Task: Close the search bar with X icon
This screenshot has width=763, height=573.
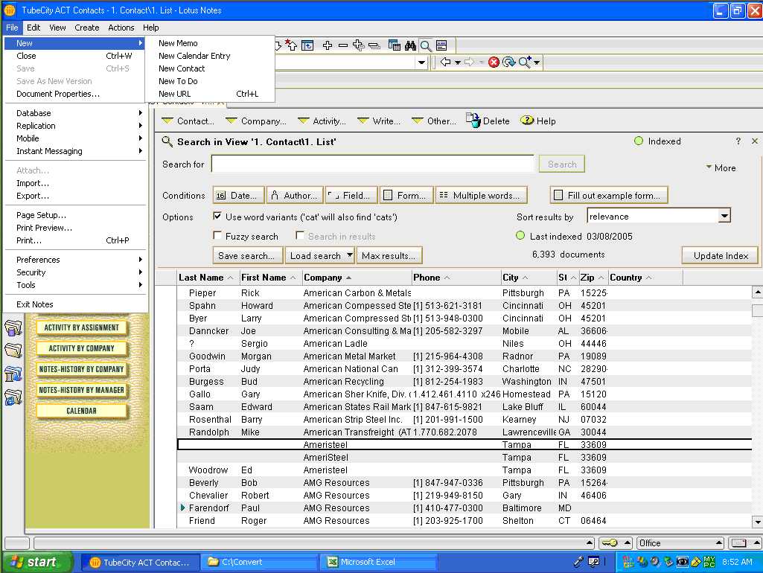Action: [755, 141]
